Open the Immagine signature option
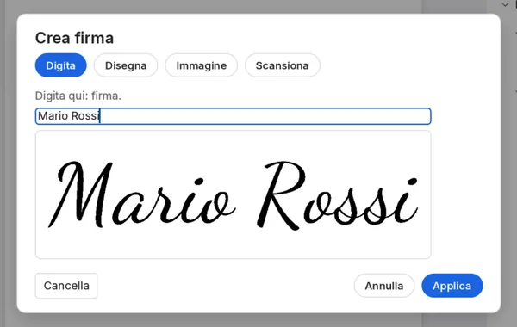Image resolution: width=517 pixels, height=327 pixels. (201, 65)
